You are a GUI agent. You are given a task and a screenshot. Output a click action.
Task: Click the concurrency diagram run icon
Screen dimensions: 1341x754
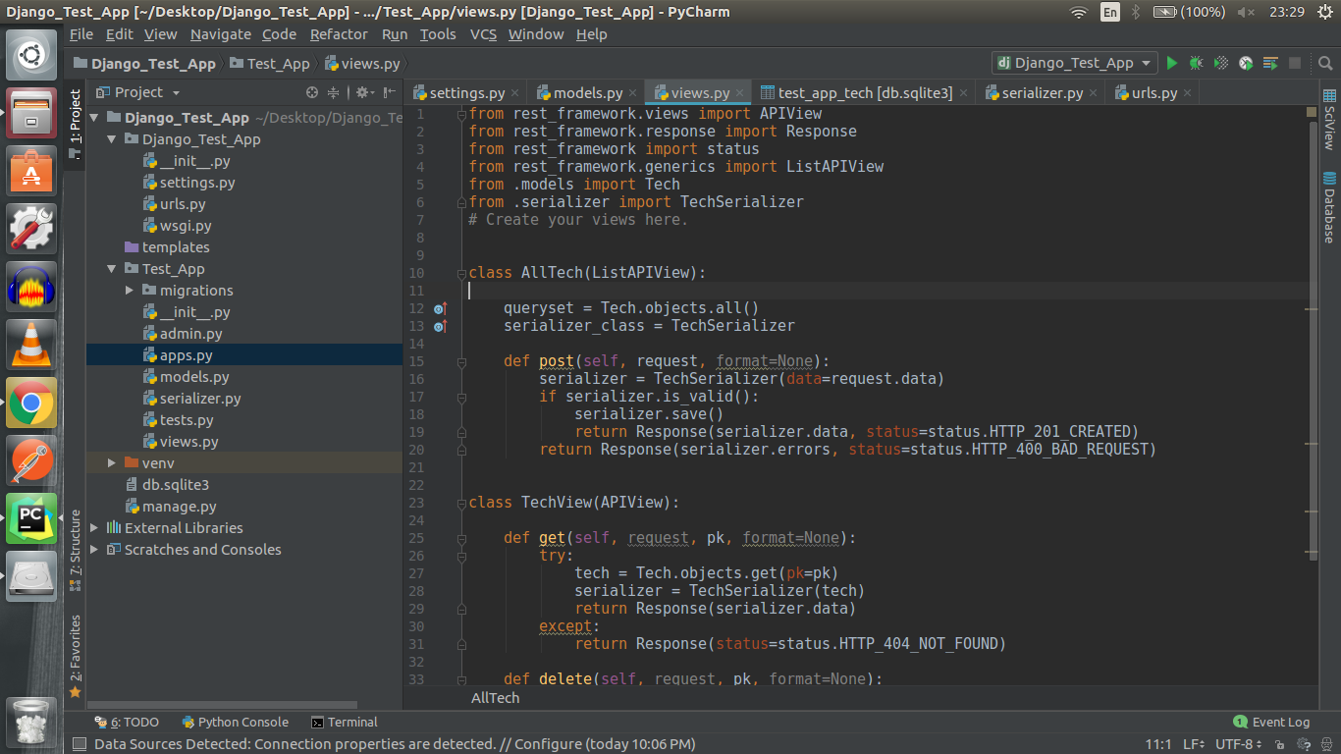click(1270, 63)
